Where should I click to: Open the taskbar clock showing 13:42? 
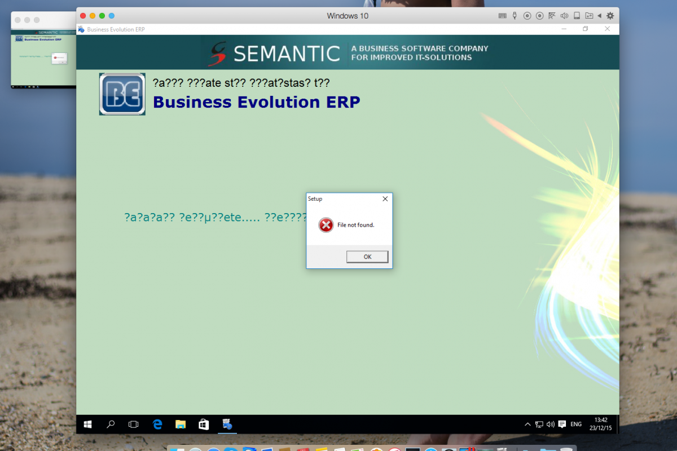[601, 424]
